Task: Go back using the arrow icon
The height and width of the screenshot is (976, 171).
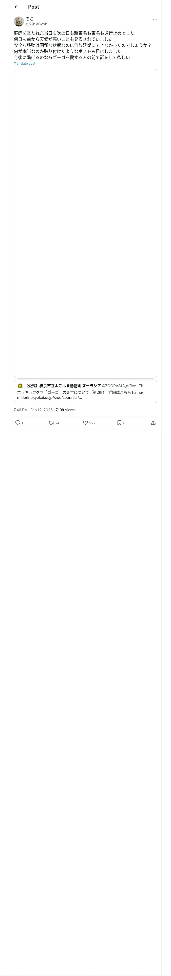Action: tap(16, 7)
